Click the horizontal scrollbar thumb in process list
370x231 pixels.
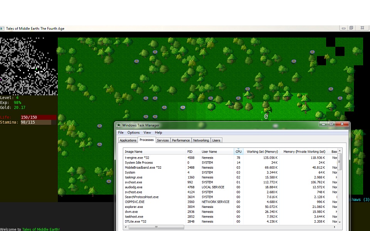156,227
